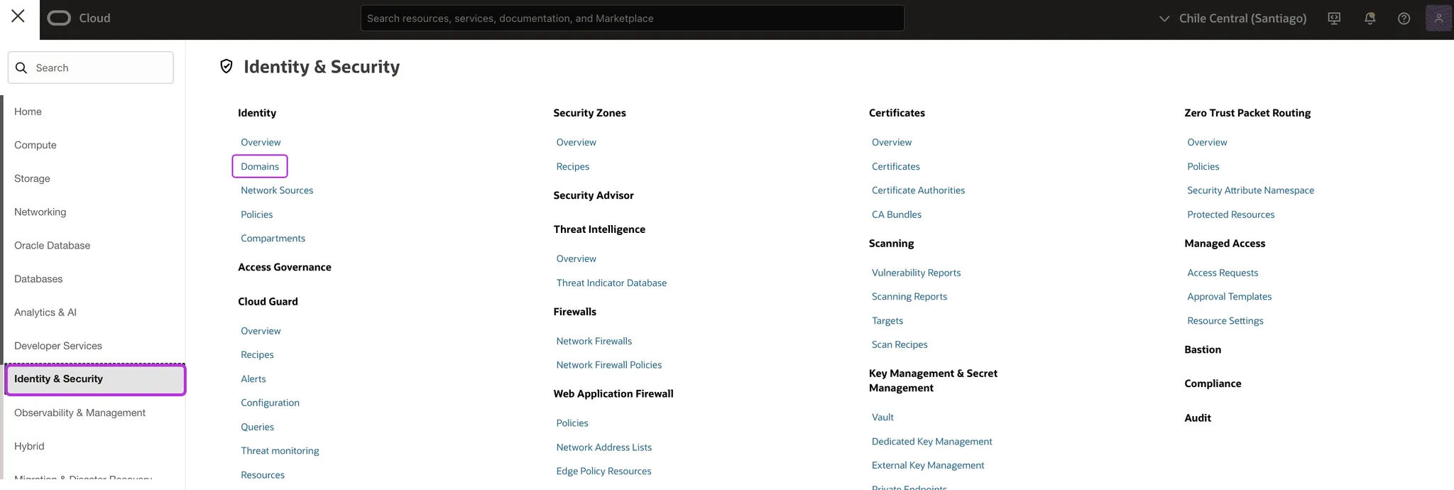Image resolution: width=1454 pixels, height=490 pixels.
Task: Open the CA Bundles link
Action: (x=897, y=214)
